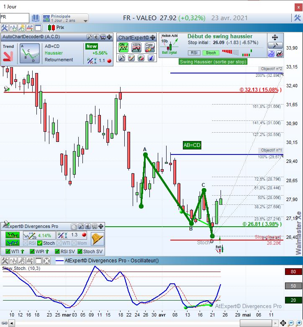
Task: Open Divergences Pro wrench settings icon
Action: coord(81,227)
